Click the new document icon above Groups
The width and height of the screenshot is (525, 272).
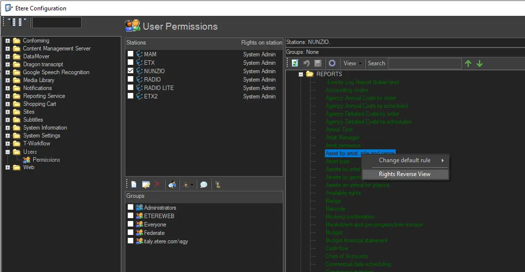click(x=134, y=184)
